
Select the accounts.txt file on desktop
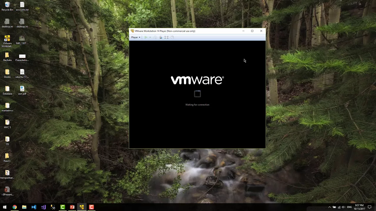[x=22, y=6]
